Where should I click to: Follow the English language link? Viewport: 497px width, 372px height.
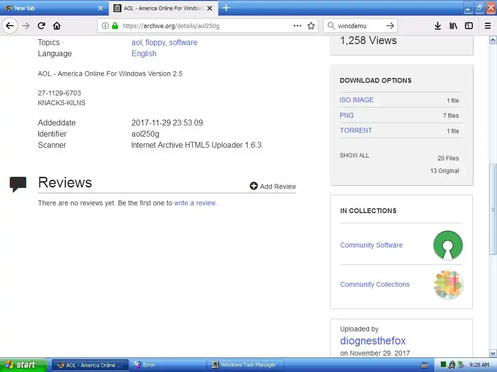[x=144, y=53]
